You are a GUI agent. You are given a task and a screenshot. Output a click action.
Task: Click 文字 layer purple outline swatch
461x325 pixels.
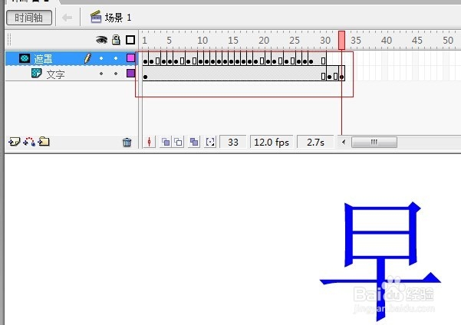coord(131,73)
